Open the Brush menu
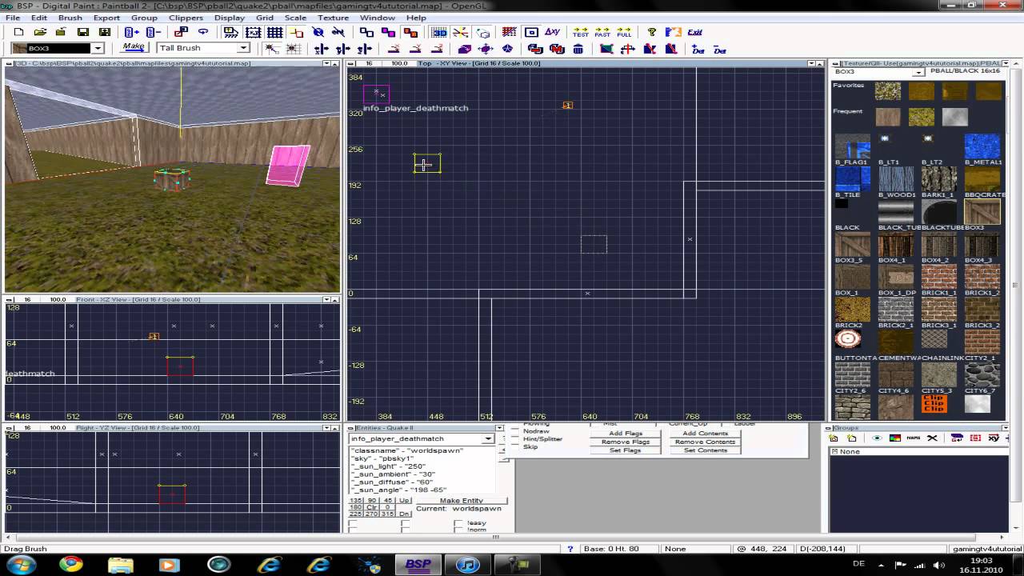Viewport: 1024px width, 576px height. [70, 18]
